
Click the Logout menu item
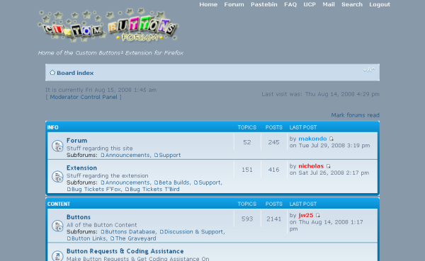380,4
